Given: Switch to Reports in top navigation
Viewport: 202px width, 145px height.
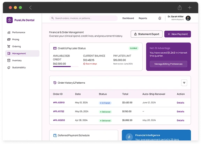Looking at the screenshot, I should coord(143,18).
